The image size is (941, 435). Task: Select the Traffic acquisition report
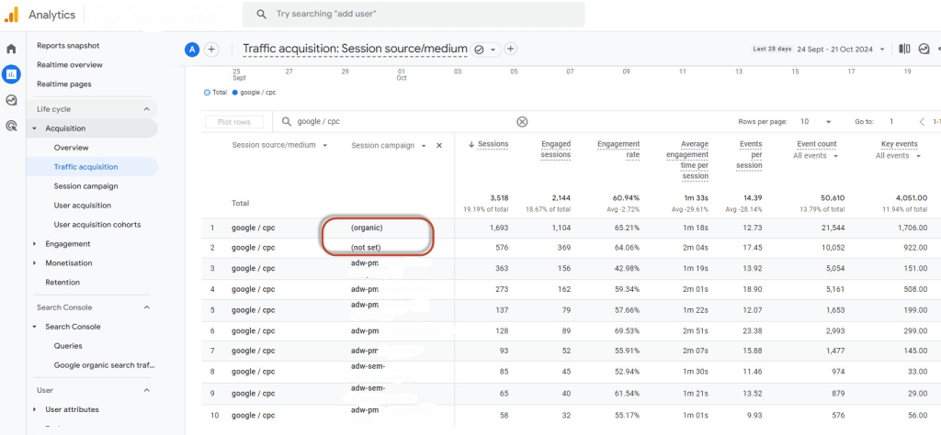pyautogui.click(x=85, y=167)
